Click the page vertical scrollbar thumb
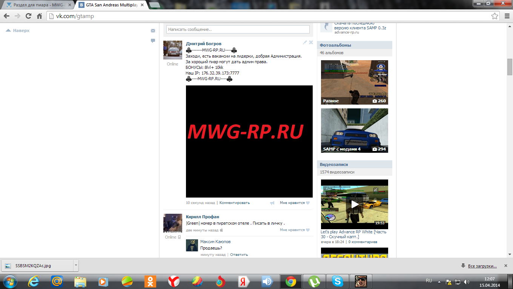513x289 pixels. coord(510,67)
